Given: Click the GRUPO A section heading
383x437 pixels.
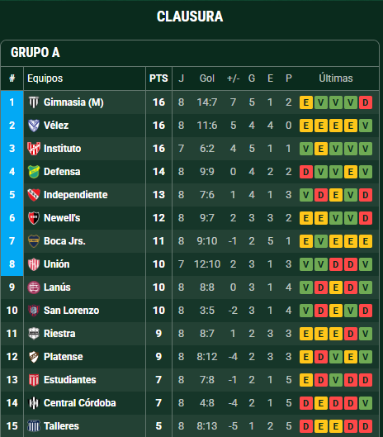Looking at the screenshot, I should [35, 52].
